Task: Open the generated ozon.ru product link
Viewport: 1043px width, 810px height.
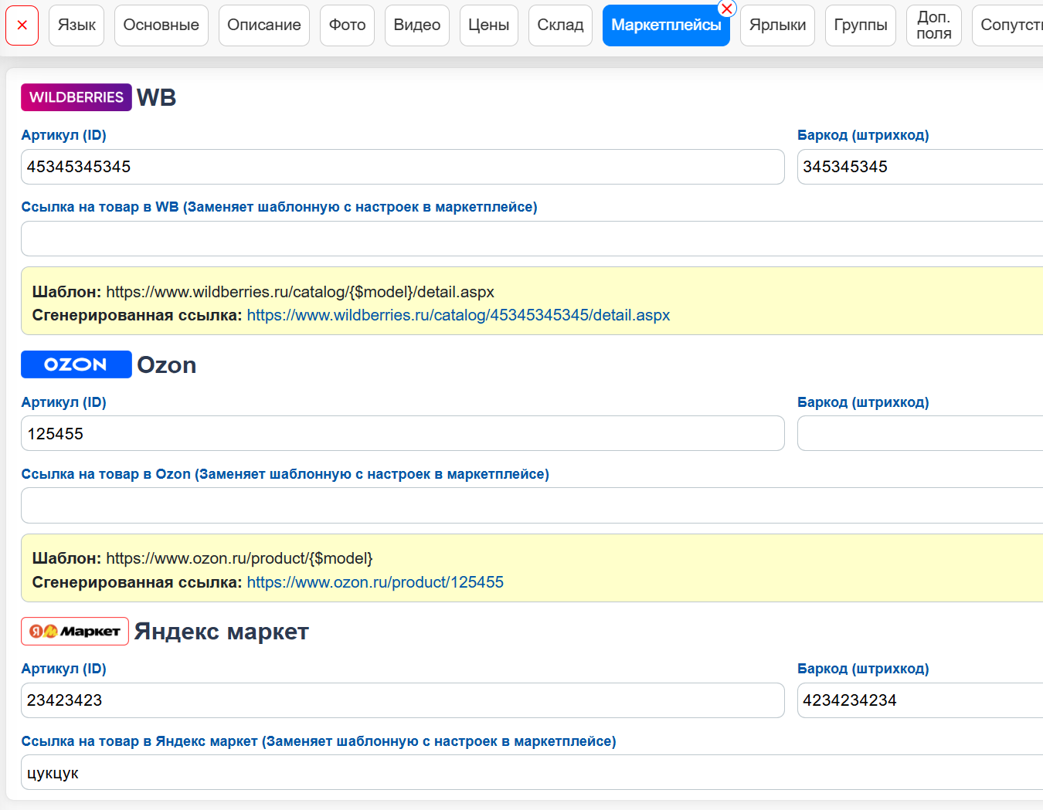Action: [x=375, y=582]
